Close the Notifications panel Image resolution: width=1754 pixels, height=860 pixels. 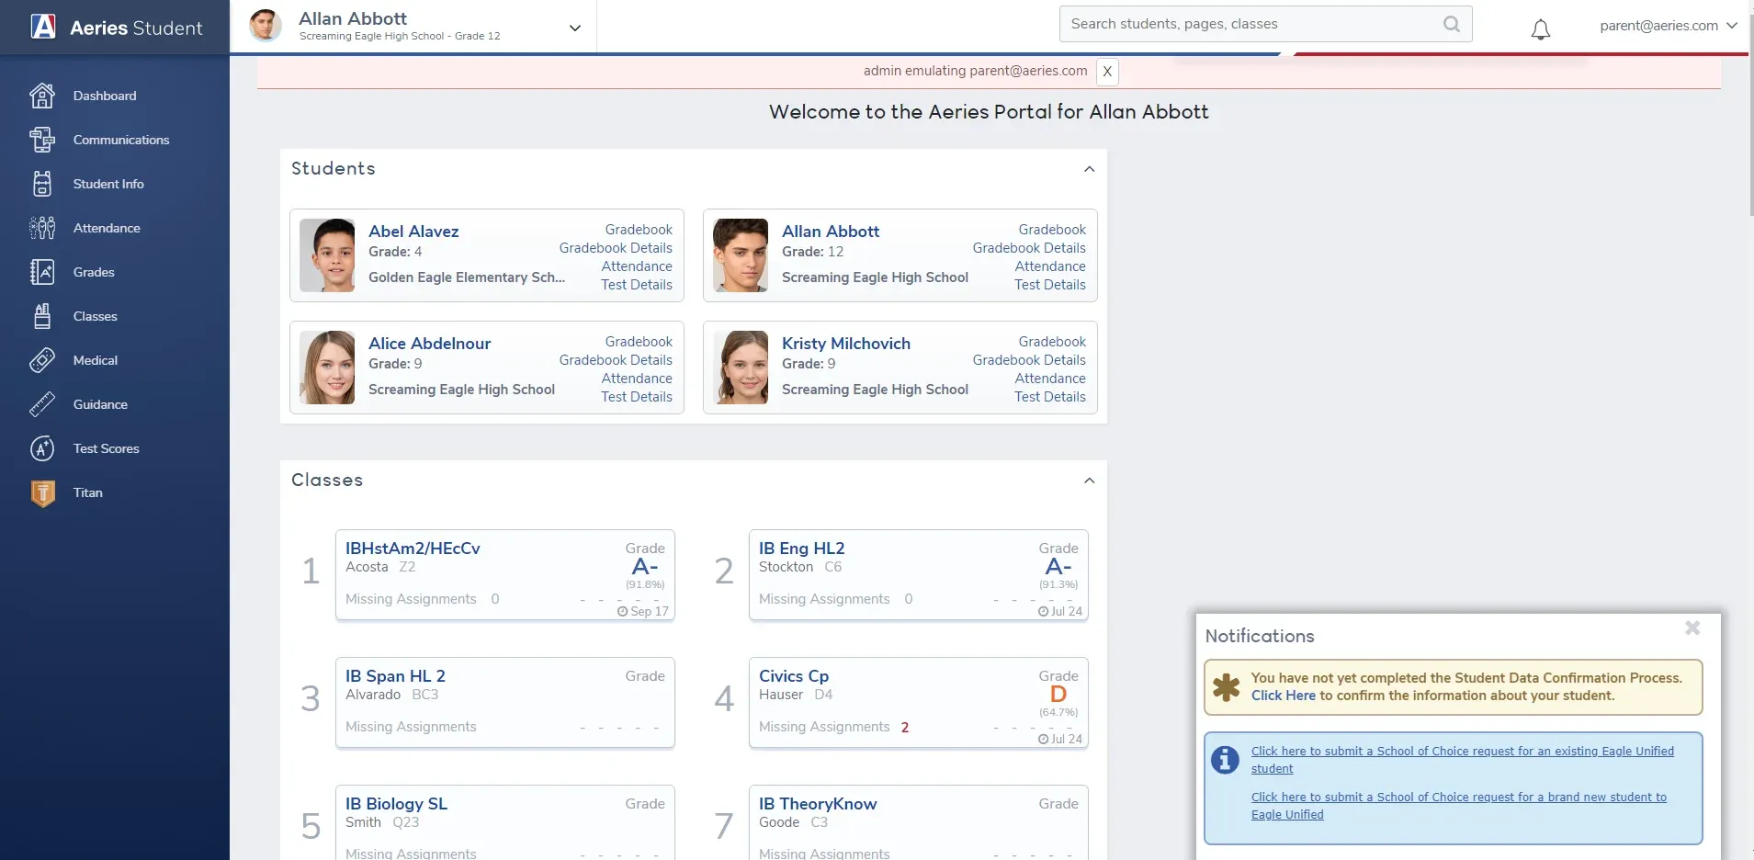point(1692,628)
